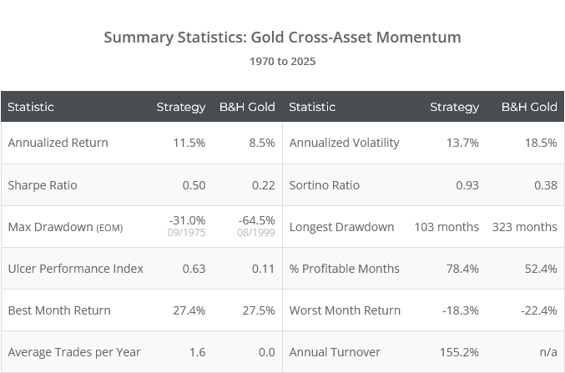Click the Annualized Volatility label
Viewport: 565px width, 373px height.
[344, 143]
